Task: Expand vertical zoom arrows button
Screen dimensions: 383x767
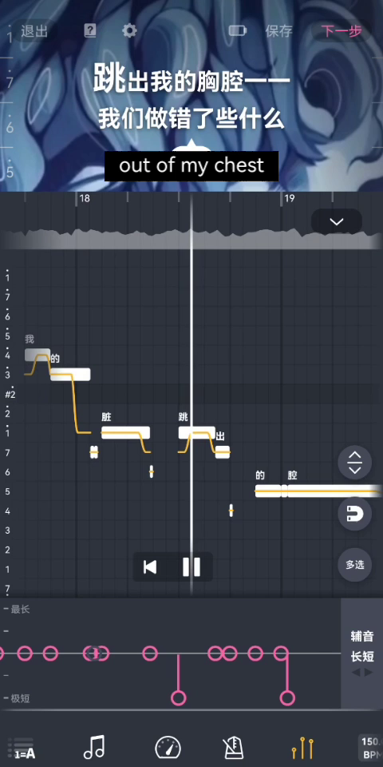Action: [354, 463]
